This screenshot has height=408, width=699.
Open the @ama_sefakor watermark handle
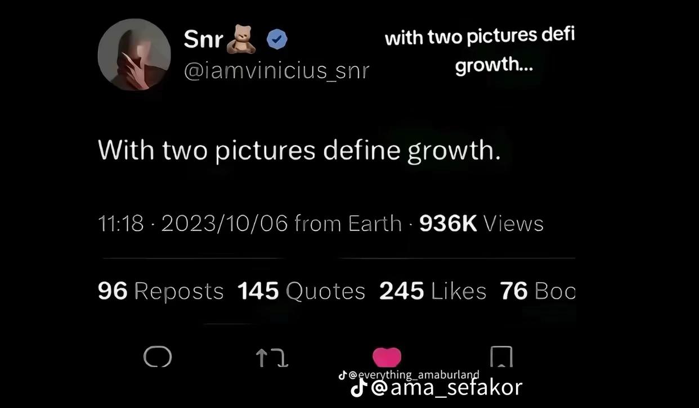pos(446,387)
